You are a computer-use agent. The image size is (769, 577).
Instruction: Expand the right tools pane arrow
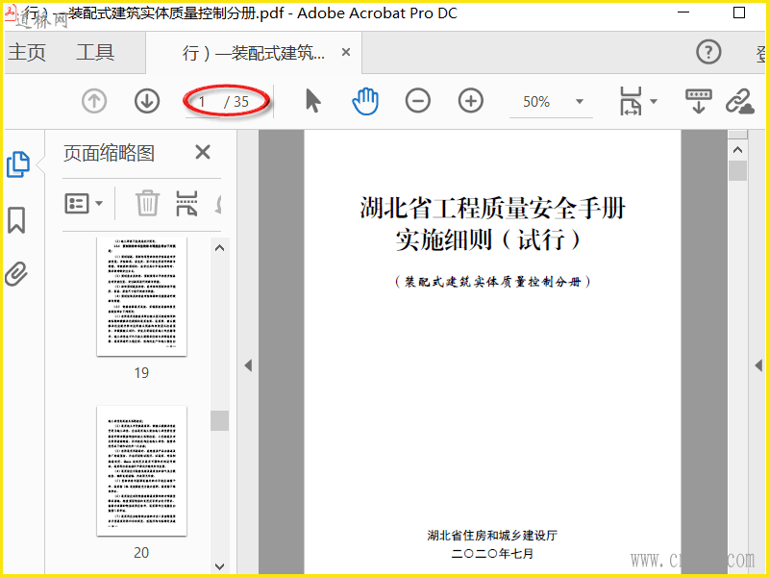[x=758, y=365]
